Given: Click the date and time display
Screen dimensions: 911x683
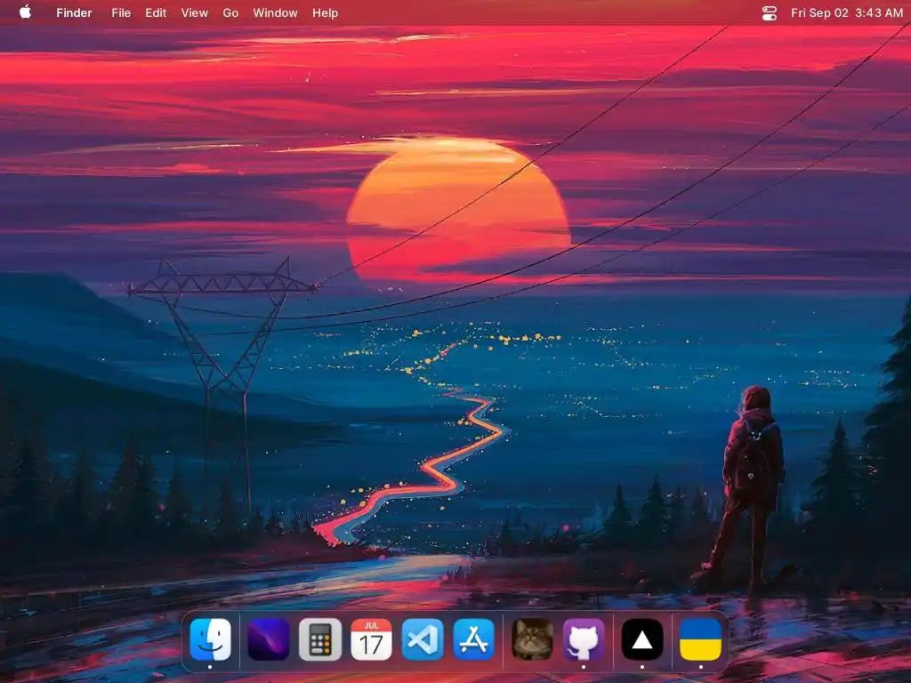Looking at the screenshot, I should [x=847, y=12].
